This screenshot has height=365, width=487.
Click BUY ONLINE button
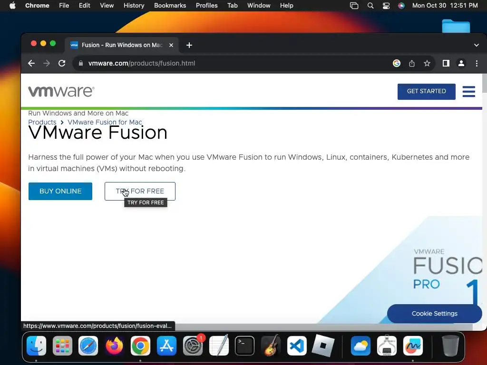tap(60, 191)
